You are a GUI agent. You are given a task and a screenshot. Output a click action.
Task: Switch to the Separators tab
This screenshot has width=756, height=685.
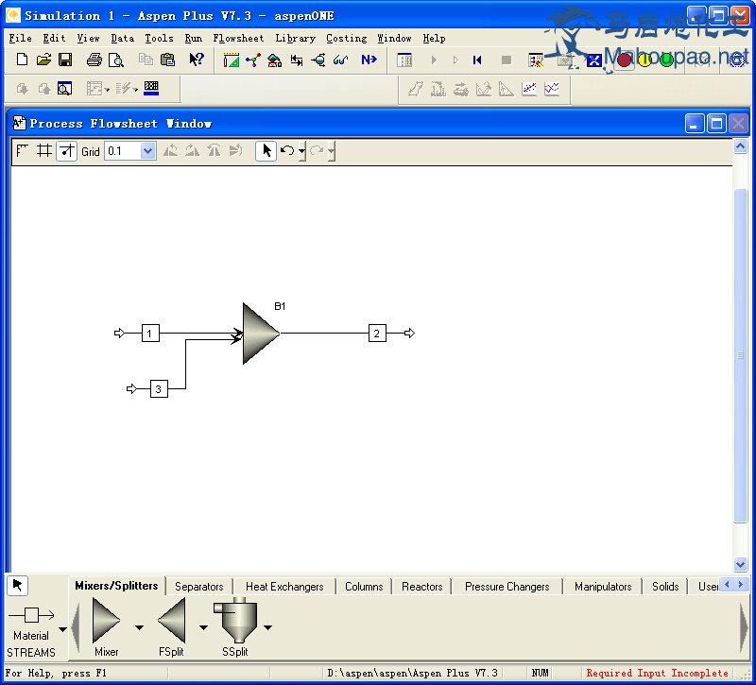click(x=199, y=586)
